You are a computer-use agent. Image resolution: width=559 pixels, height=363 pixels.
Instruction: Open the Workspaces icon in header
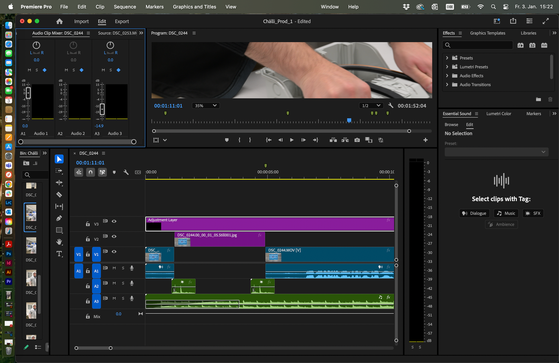pyautogui.click(x=497, y=21)
